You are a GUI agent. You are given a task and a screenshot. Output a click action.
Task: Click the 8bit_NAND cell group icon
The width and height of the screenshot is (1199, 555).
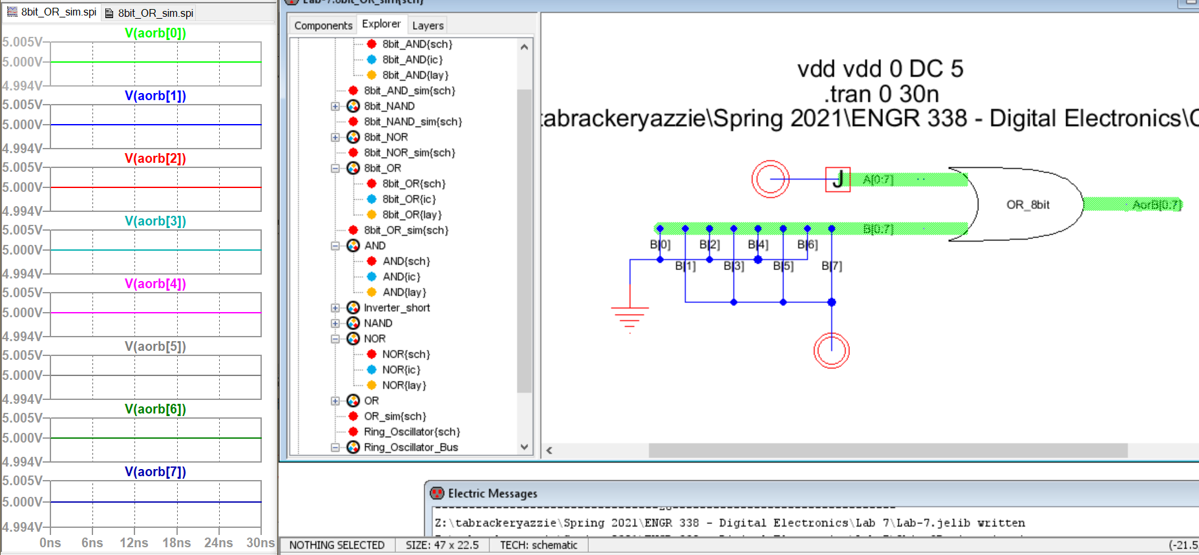pyautogui.click(x=353, y=106)
